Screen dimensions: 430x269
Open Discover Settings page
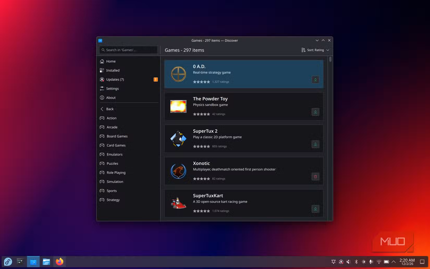(128, 89)
